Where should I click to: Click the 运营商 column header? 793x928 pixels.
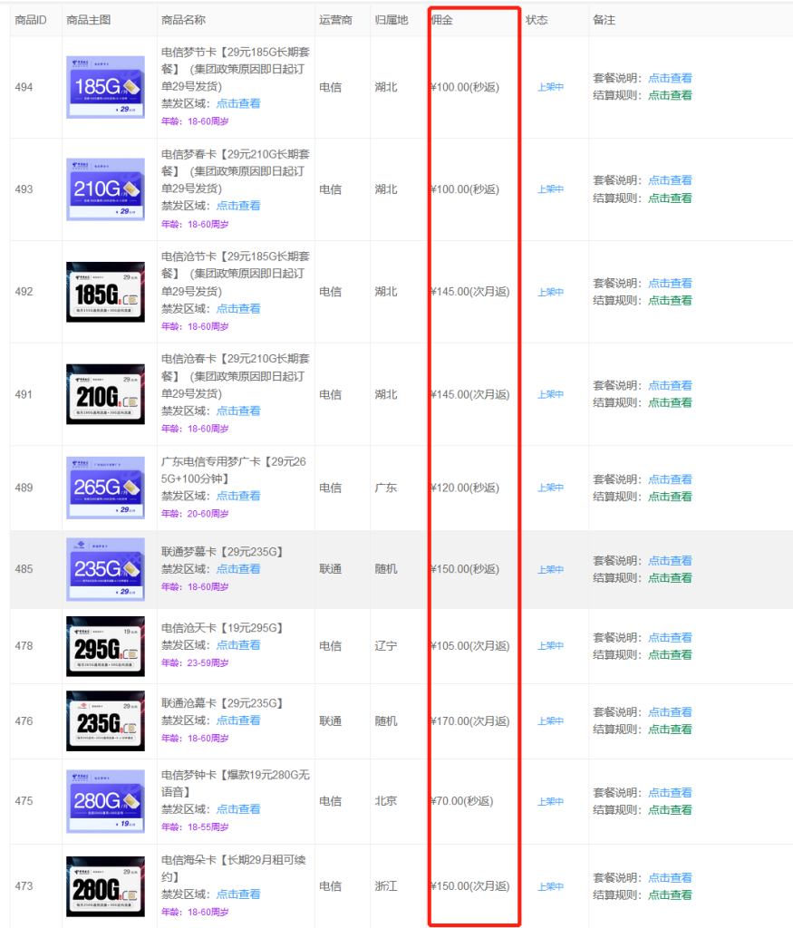[335, 20]
